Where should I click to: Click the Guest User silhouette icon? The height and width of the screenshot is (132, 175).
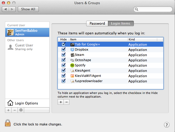coord(10,47)
